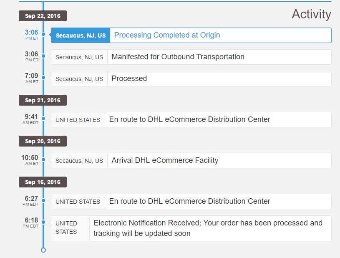The height and width of the screenshot is (258, 340).
Task: Click the Sep 22, 2016 date badge
Action: click(43, 16)
